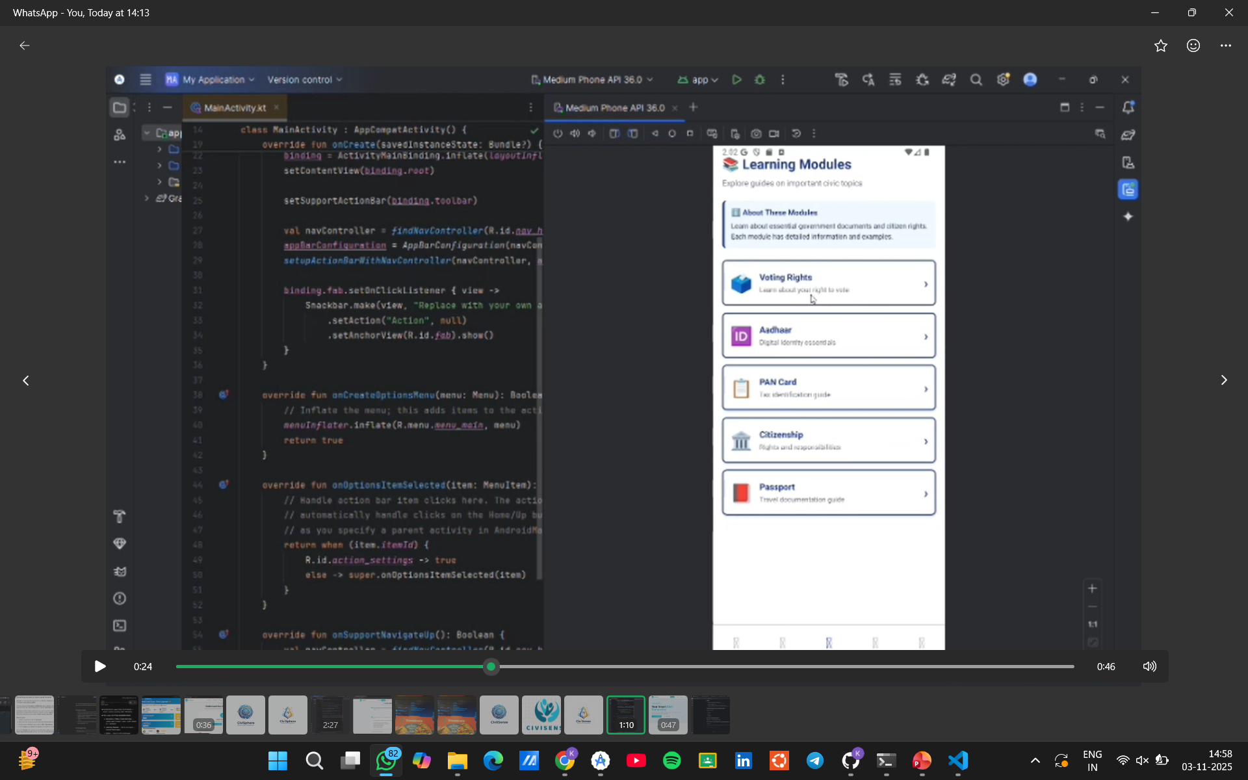Select the 2:27 video thumbnail

click(x=330, y=715)
